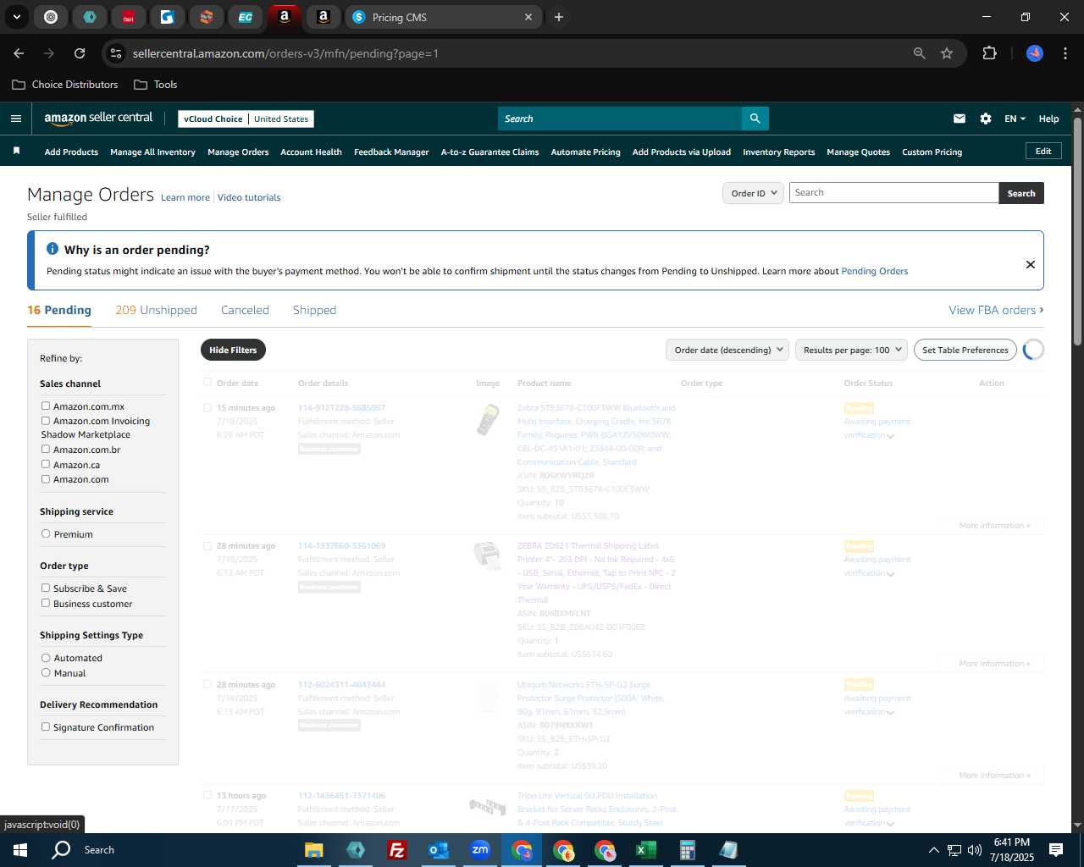Viewport: 1084px width, 867px height.
Task: Select Manual shipping settings type
Action: point(46,672)
